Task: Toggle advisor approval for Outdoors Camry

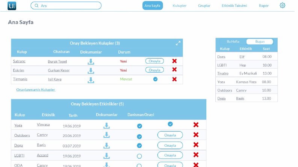Action: pyautogui.click(x=139, y=137)
